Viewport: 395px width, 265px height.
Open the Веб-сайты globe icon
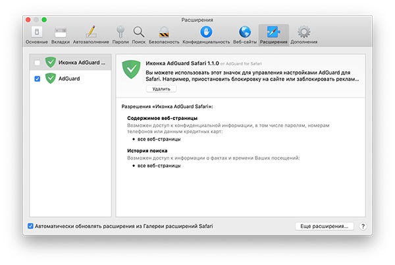[x=245, y=32]
